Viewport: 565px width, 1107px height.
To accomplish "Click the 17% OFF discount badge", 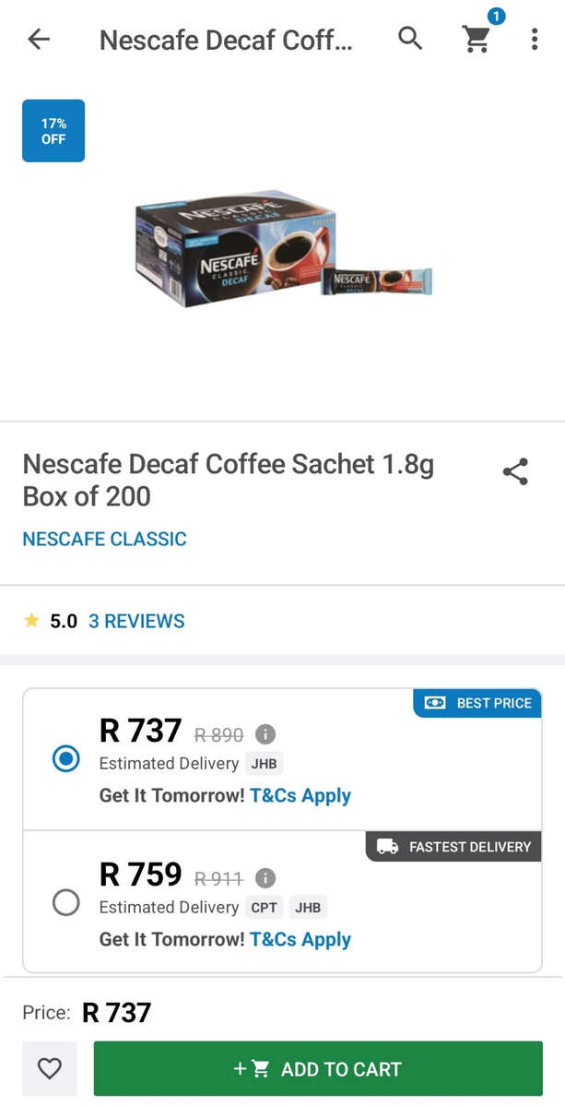I will tap(53, 130).
